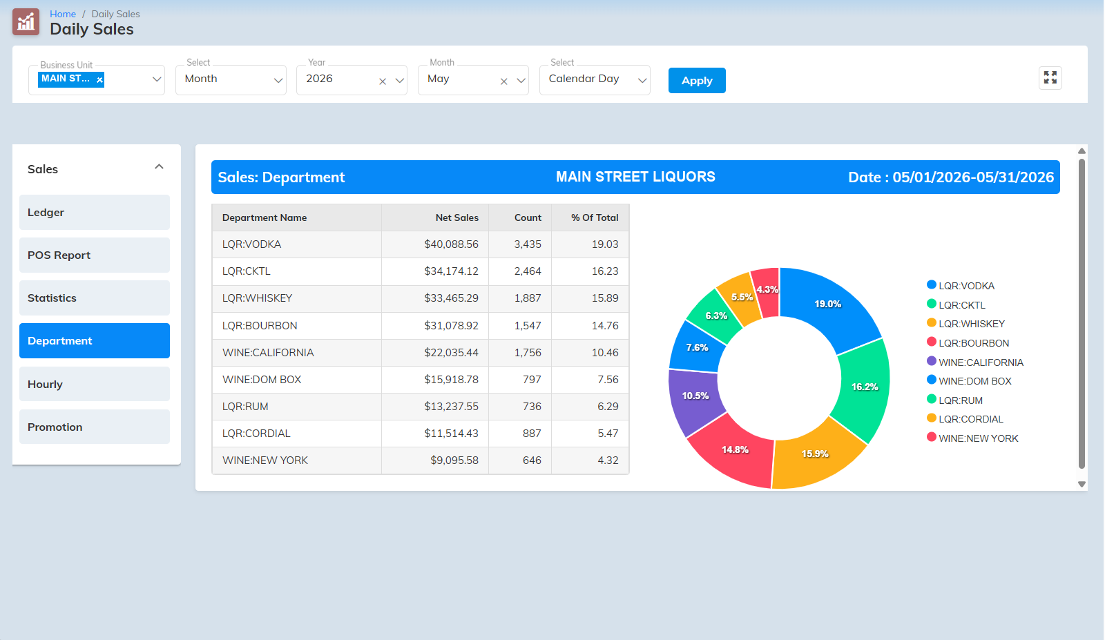The width and height of the screenshot is (1105, 640).
Task: Open the Statistics section
Action: coord(95,298)
